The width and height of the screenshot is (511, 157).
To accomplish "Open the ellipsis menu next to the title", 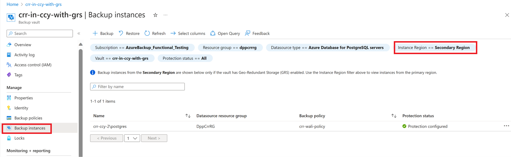I will pyautogui.click(x=165, y=15).
